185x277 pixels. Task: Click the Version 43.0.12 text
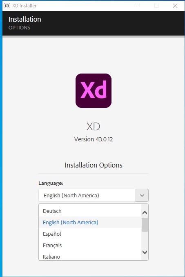click(94, 139)
